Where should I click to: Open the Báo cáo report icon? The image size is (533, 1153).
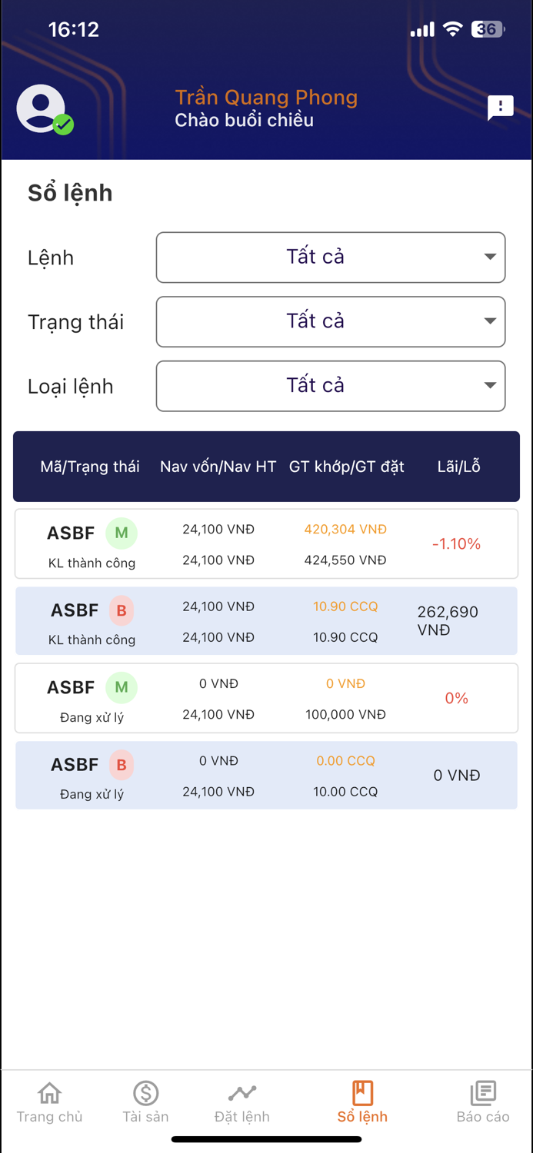coord(483,1092)
